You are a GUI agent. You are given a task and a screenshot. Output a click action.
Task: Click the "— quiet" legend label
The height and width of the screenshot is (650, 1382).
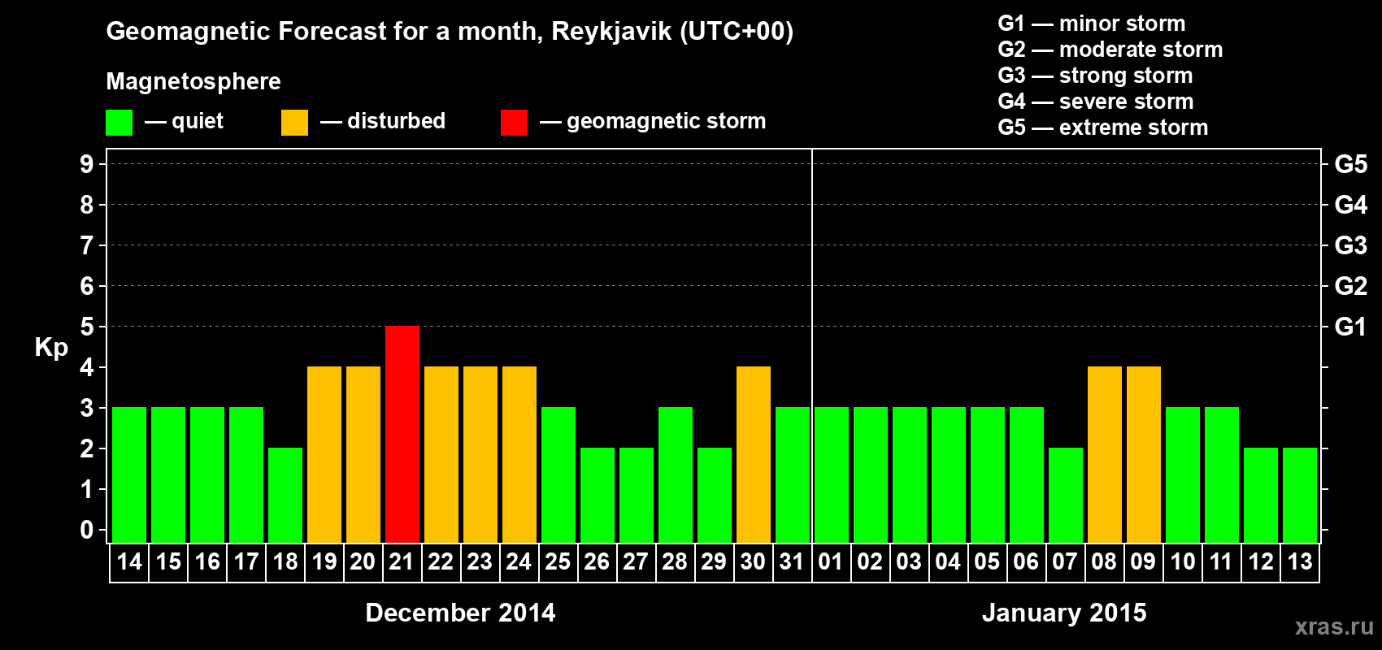tap(184, 122)
